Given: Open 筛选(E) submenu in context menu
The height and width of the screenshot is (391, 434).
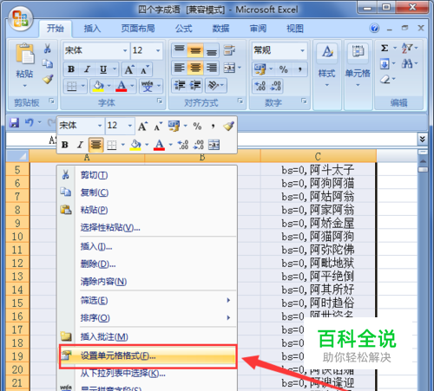Looking at the screenshot, I should (148, 301).
